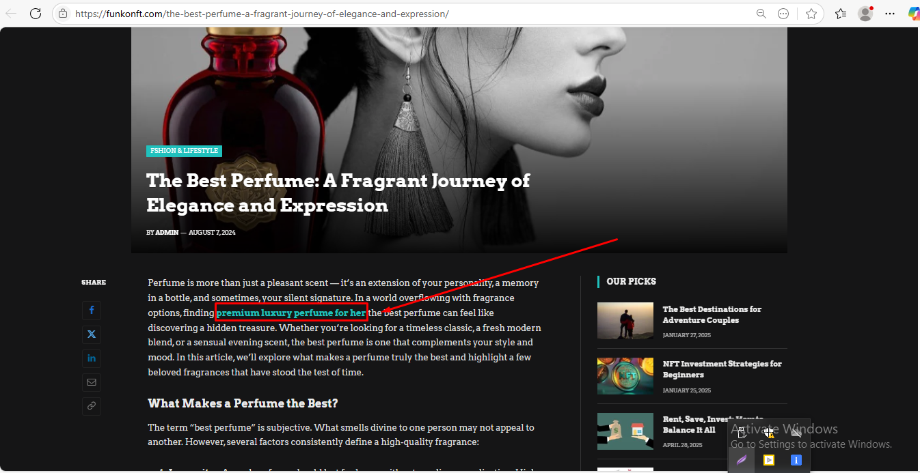920x473 pixels.
Task: Click the NFT coin thumbnail
Action: (625, 376)
